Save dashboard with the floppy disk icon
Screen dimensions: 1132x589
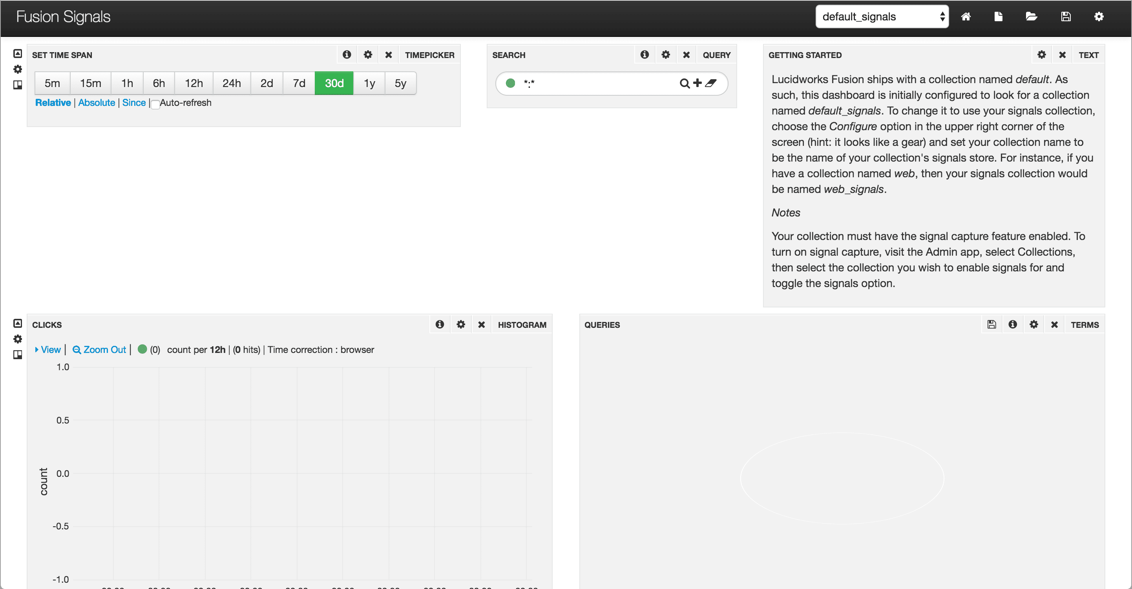(1066, 17)
